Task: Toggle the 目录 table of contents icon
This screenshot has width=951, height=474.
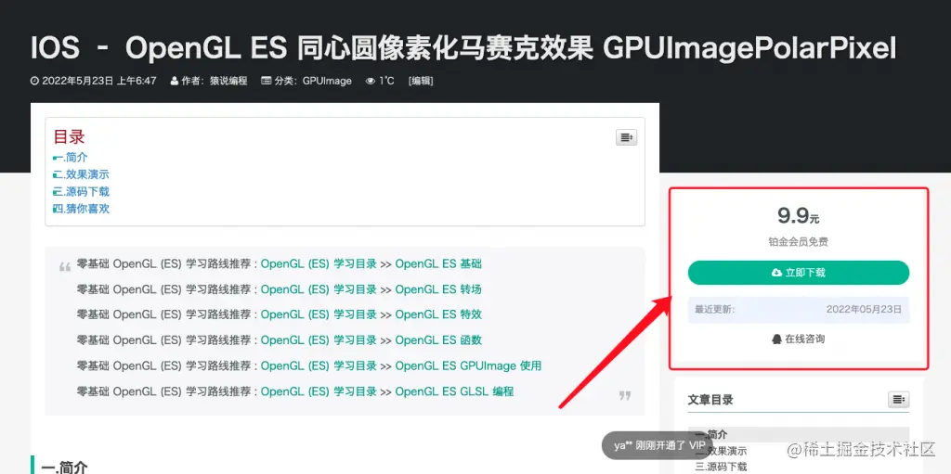Action: point(626,137)
